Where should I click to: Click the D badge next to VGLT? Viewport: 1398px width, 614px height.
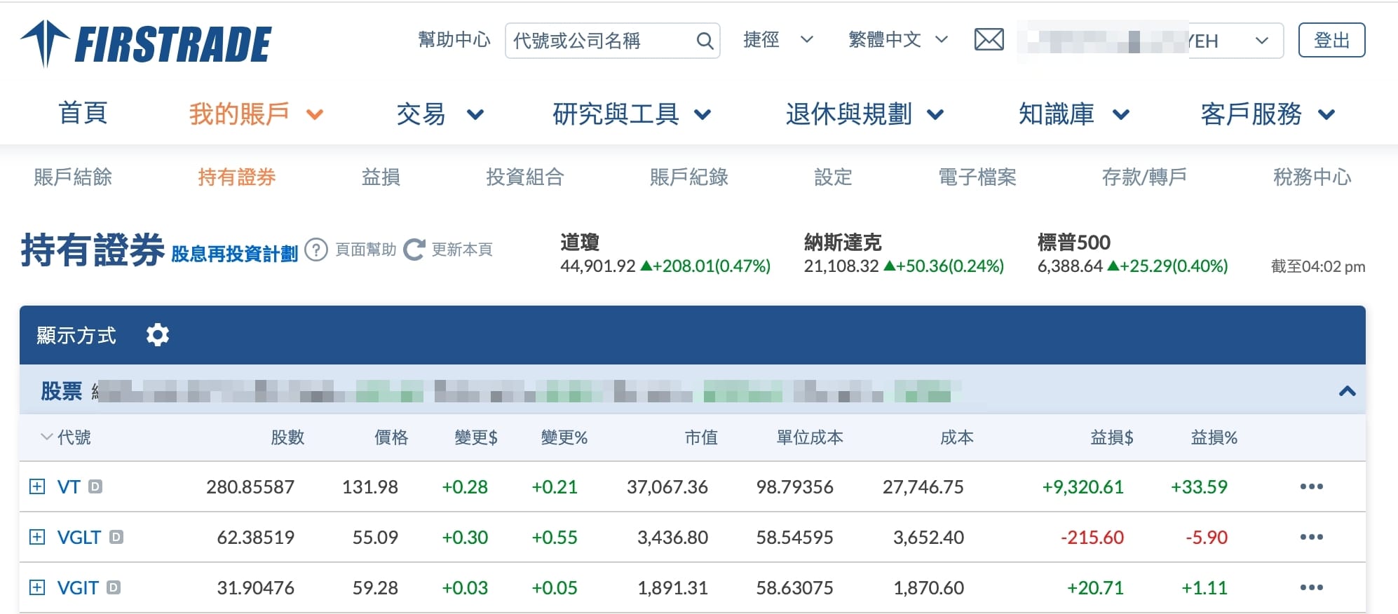click(x=116, y=537)
